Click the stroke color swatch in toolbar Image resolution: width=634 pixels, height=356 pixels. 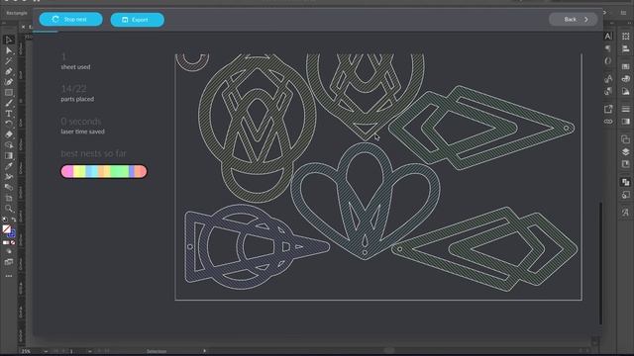click(12, 233)
